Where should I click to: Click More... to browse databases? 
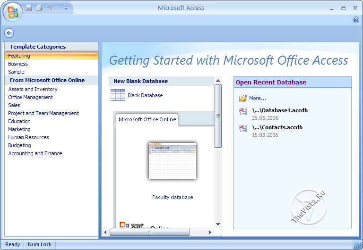coord(258,98)
